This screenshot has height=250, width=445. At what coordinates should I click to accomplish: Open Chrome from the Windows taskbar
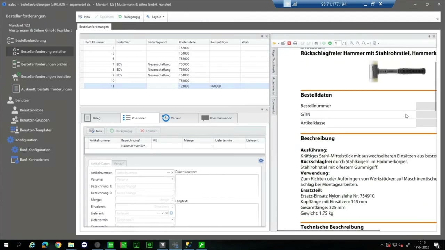[58, 245]
